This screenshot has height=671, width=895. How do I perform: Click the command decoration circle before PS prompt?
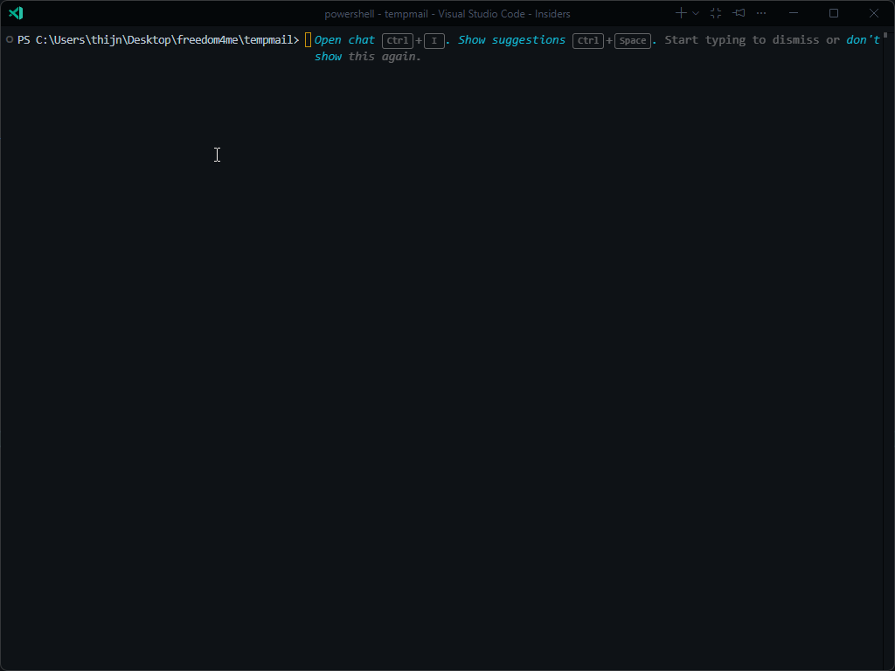pos(9,40)
